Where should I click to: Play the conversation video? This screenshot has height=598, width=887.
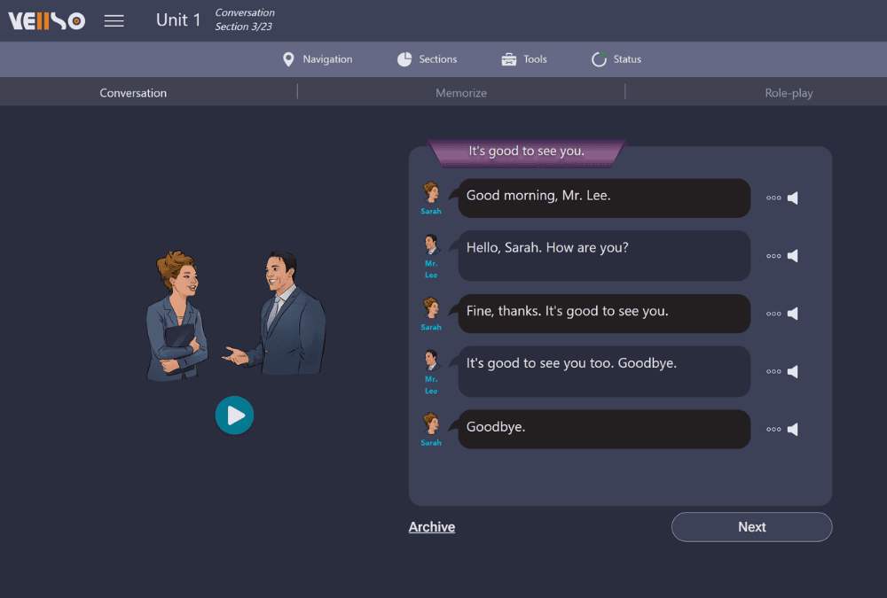click(x=234, y=415)
